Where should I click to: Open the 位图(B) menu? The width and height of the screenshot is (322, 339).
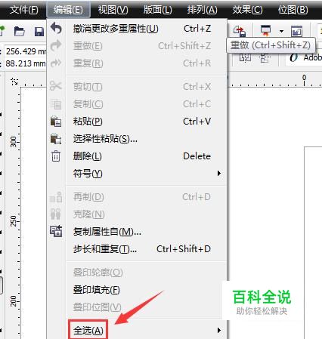[x=293, y=10]
